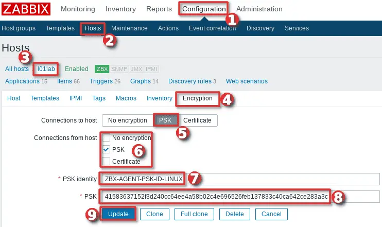
Task: Click the Delete host button
Action: 235,214
